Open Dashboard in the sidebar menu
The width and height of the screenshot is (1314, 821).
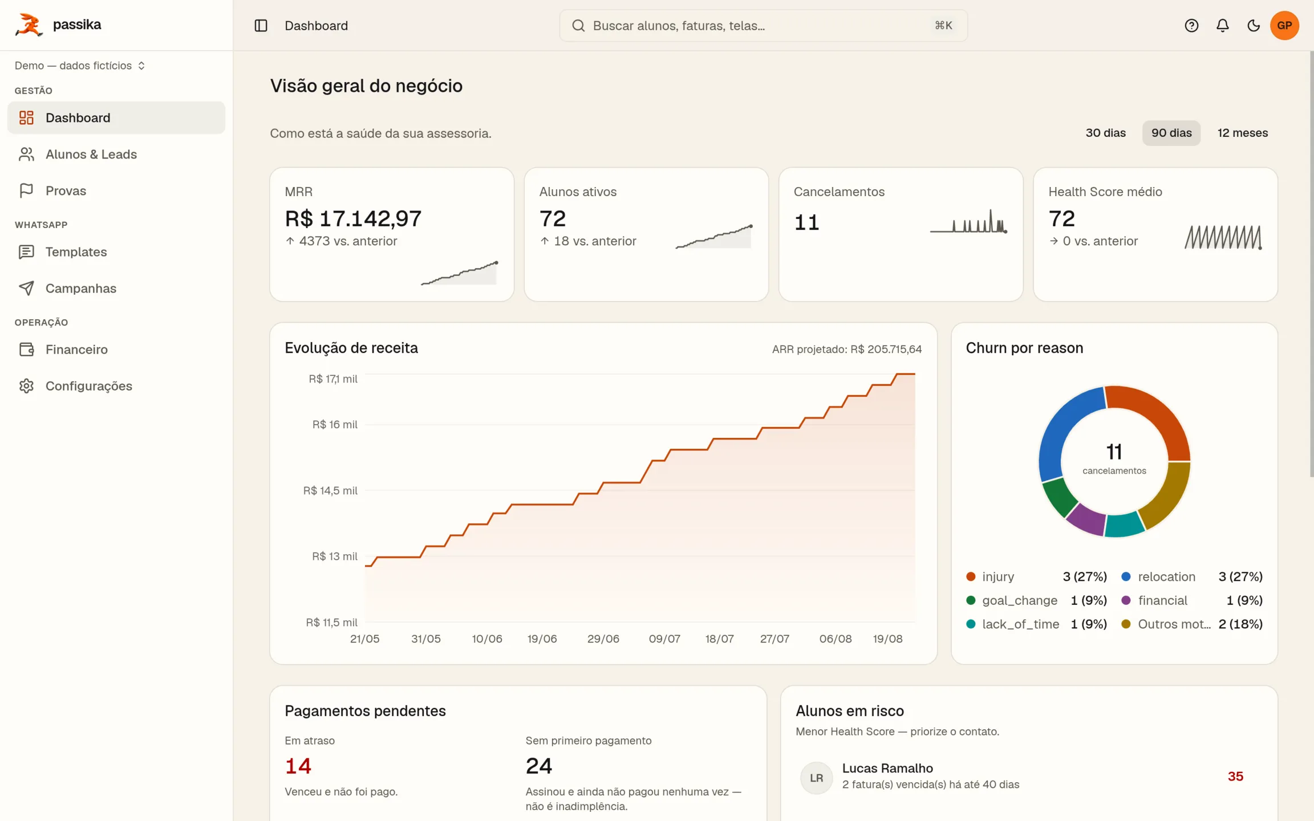116,117
